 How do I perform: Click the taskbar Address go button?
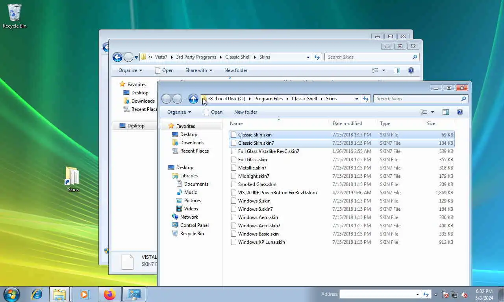[426, 294]
